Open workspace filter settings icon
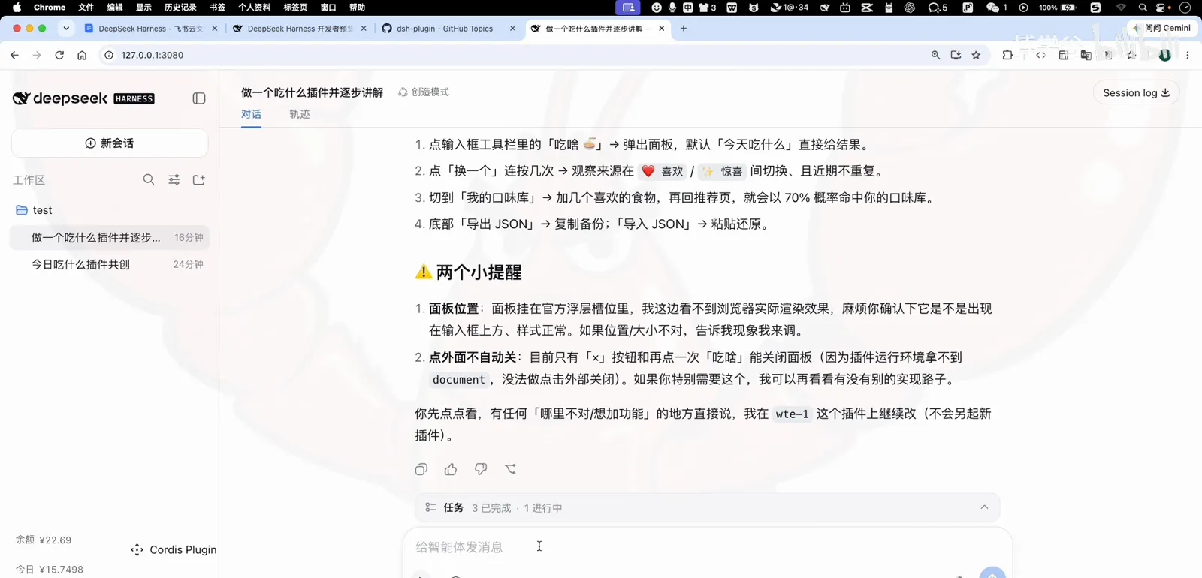 pos(174,179)
